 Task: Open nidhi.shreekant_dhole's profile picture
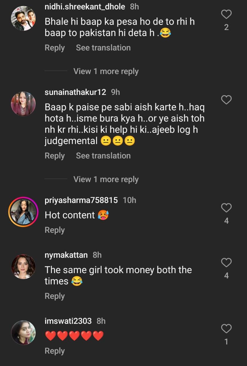point(23,18)
